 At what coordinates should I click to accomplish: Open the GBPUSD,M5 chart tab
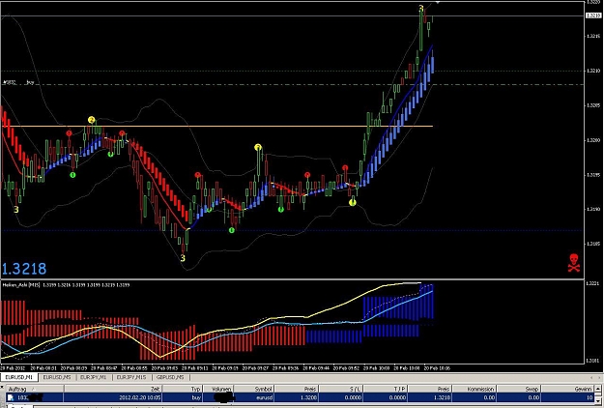click(x=170, y=377)
